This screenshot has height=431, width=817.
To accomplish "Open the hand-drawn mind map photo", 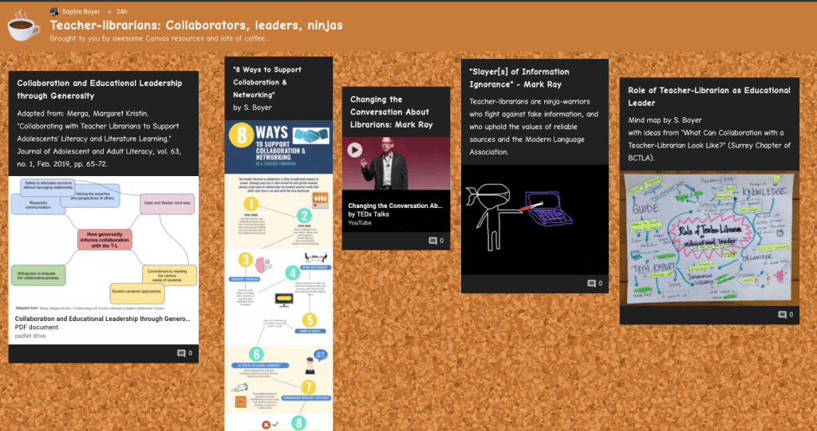I will [x=709, y=239].
